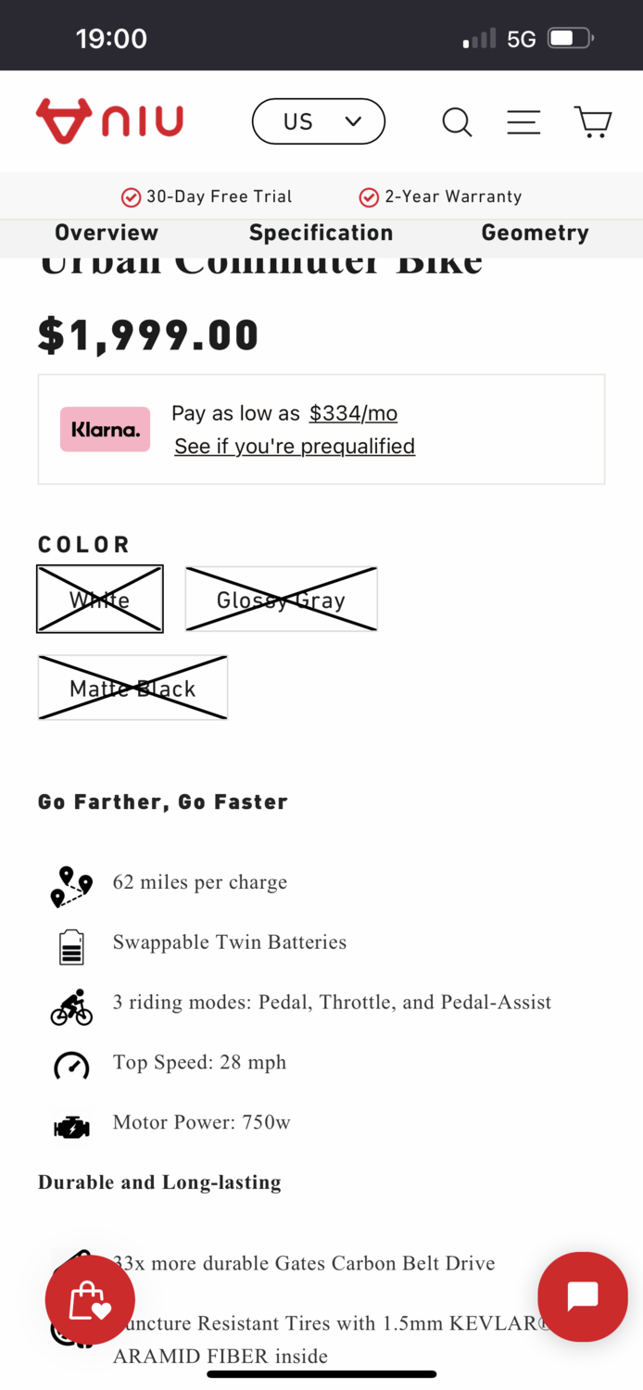The image size is (643, 1390).
Task: Tap the 30-Day Free Trial badge
Action: click(x=207, y=196)
